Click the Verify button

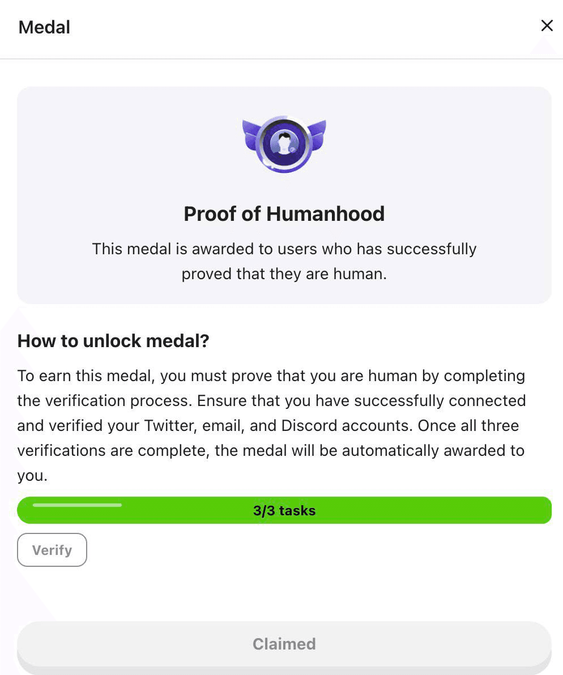(x=52, y=550)
